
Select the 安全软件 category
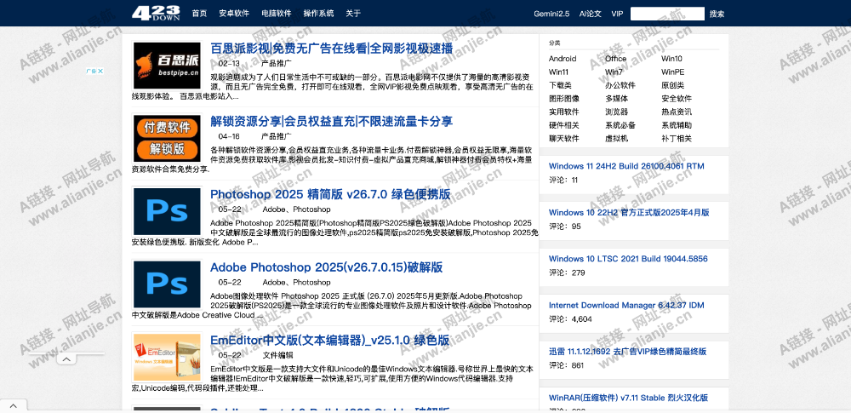click(x=677, y=99)
